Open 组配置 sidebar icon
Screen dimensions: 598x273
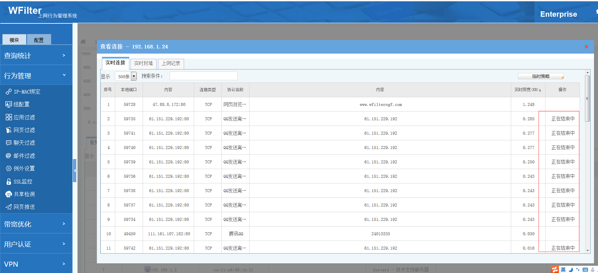(9, 104)
